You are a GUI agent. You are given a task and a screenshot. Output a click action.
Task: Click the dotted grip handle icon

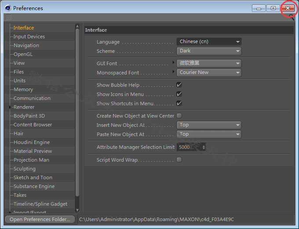tap(8, 17)
